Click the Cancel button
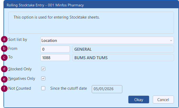The image size is (179, 108). point(163,100)
